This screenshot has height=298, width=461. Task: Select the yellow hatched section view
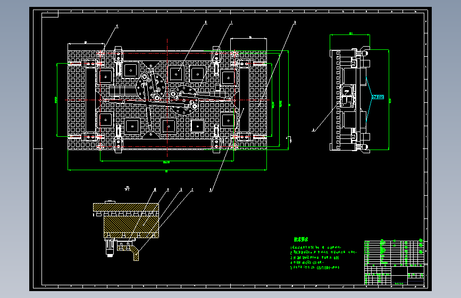tap(127, 221)
